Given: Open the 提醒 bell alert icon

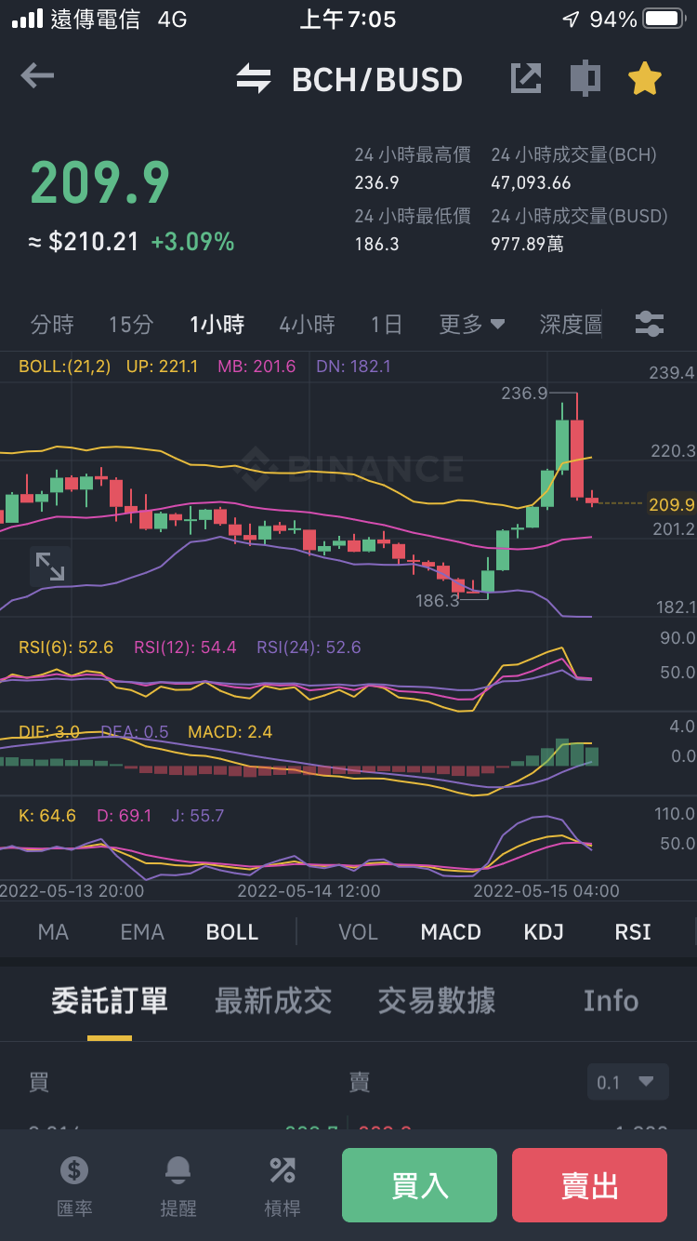Looking at the screenshot, I should click(178, 1186).
